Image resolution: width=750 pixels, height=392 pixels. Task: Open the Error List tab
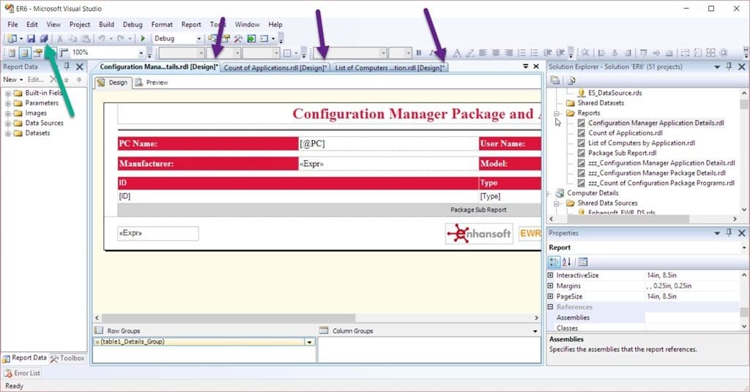22,373
